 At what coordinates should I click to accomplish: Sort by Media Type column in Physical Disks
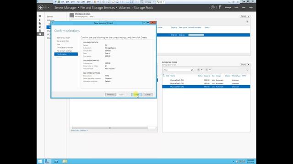236,76
